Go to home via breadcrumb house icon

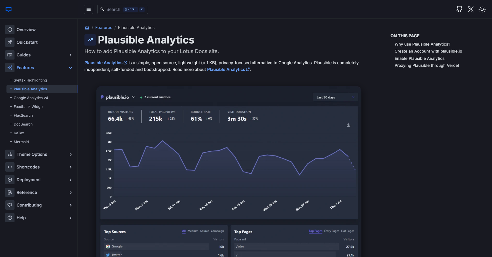click(87, 27)
